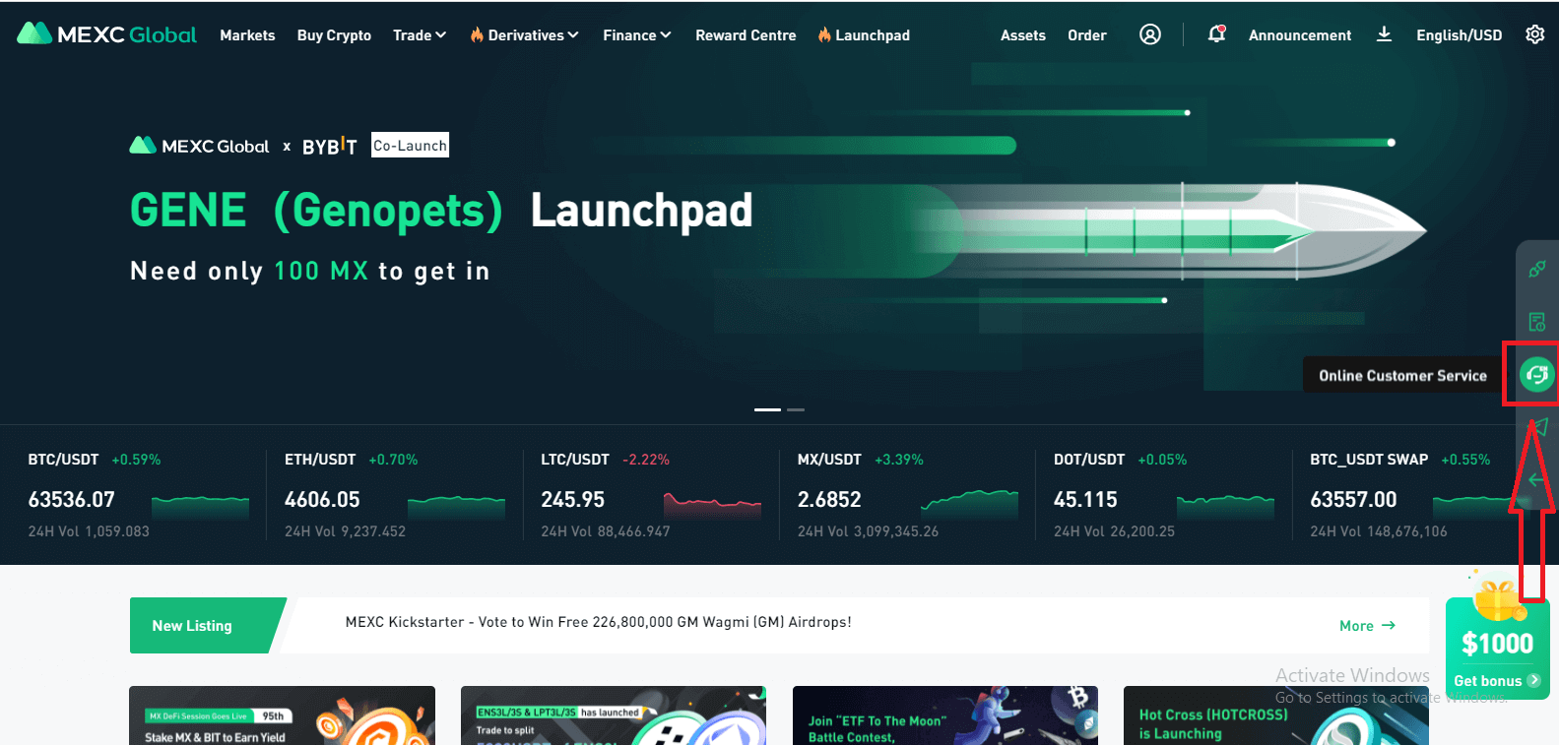Open the Reward Centre menu item
The height and width of the screenshot is (745, 1559).
coord(746,35)
